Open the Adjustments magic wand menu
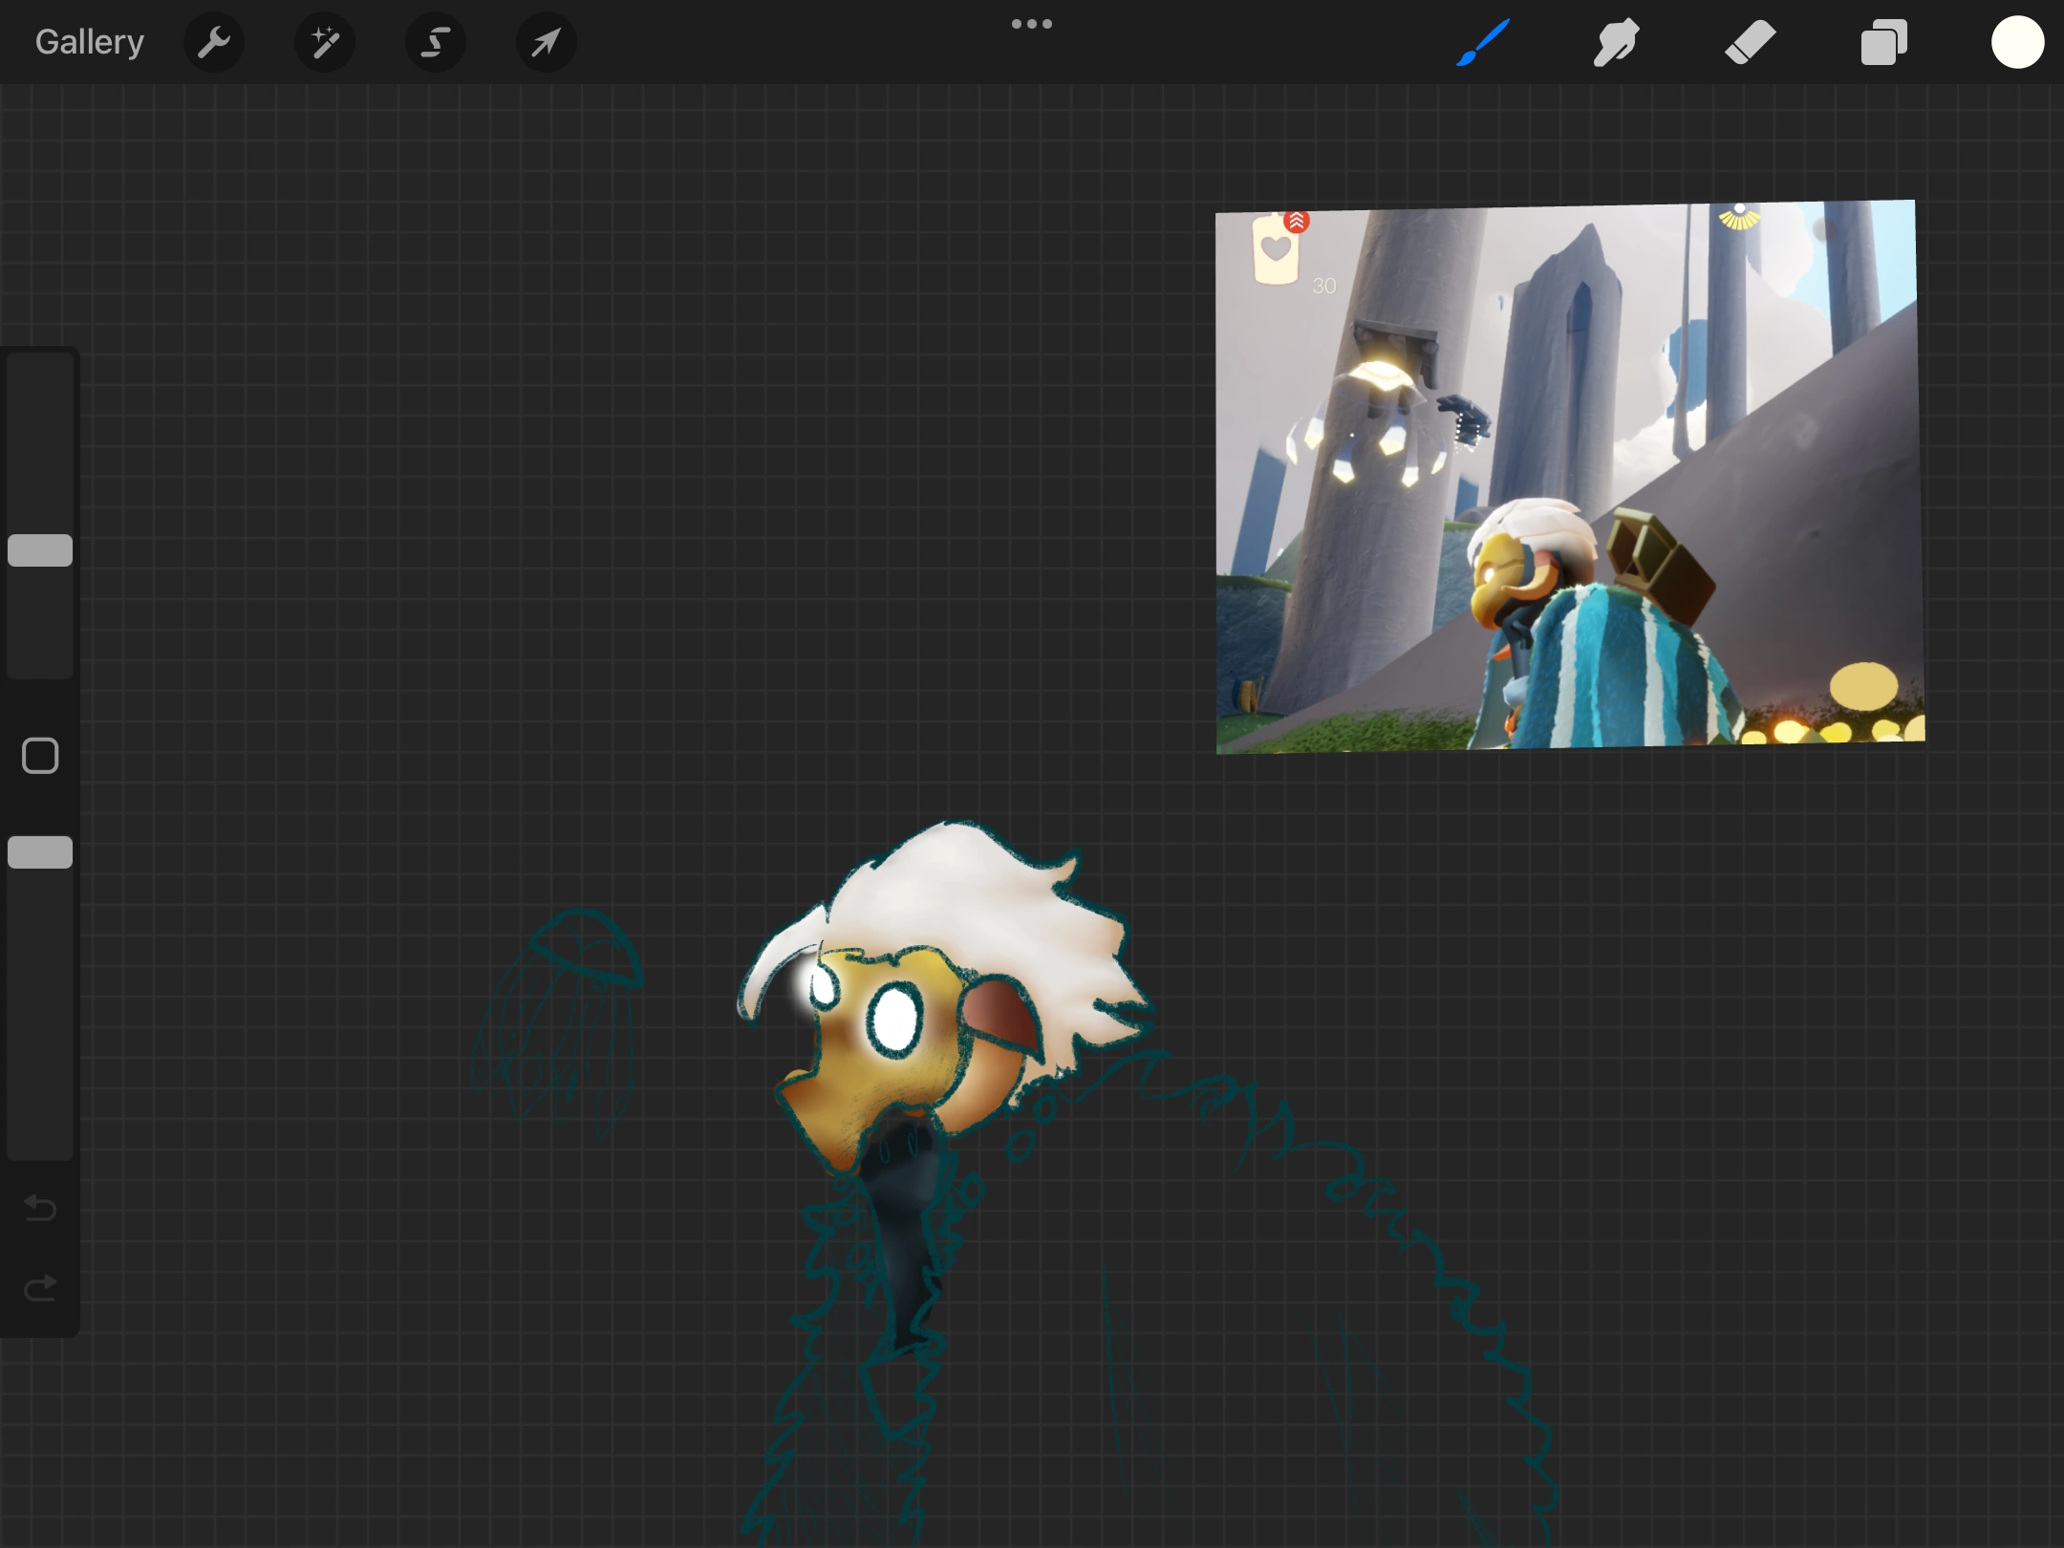Image resolution: width=2064 pixels, height=1548 pixels. pos(325,42)
